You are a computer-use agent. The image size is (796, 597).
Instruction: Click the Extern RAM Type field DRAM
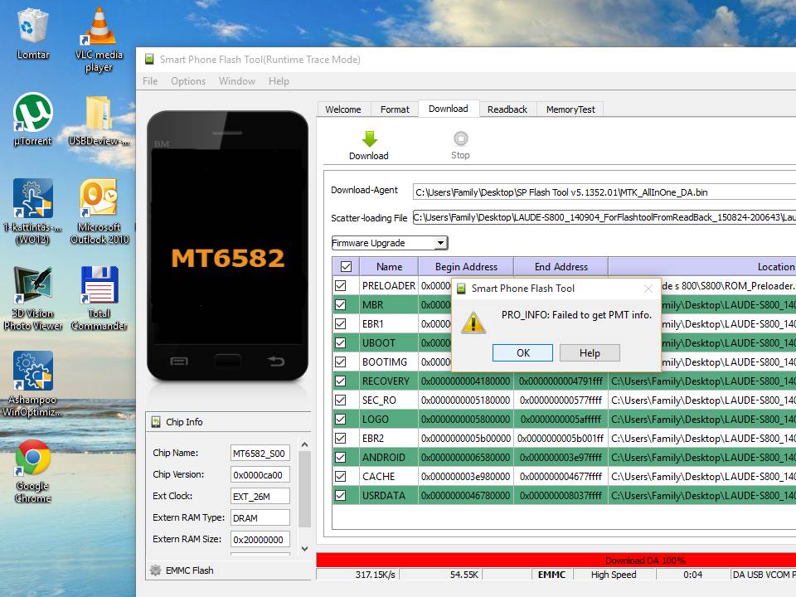260,517
